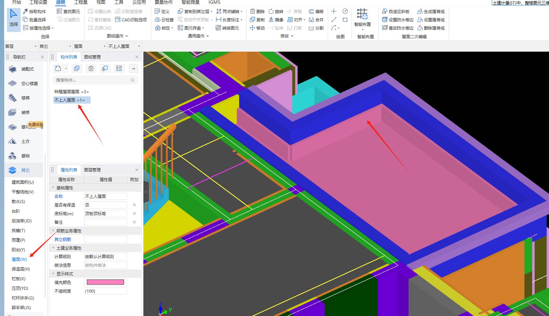Click 设置防水卷边 tool
549x316 pixels.
click(398, 20)
